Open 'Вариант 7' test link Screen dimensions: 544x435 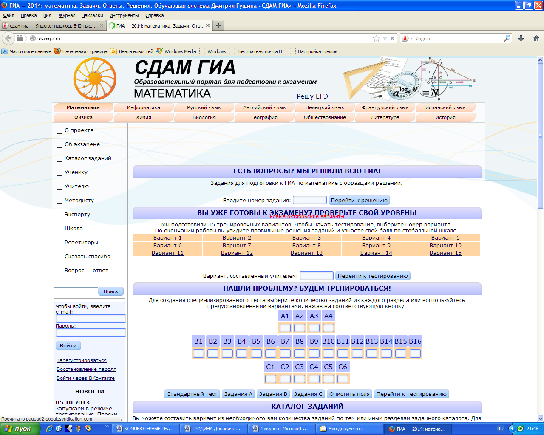pos(237,246)
